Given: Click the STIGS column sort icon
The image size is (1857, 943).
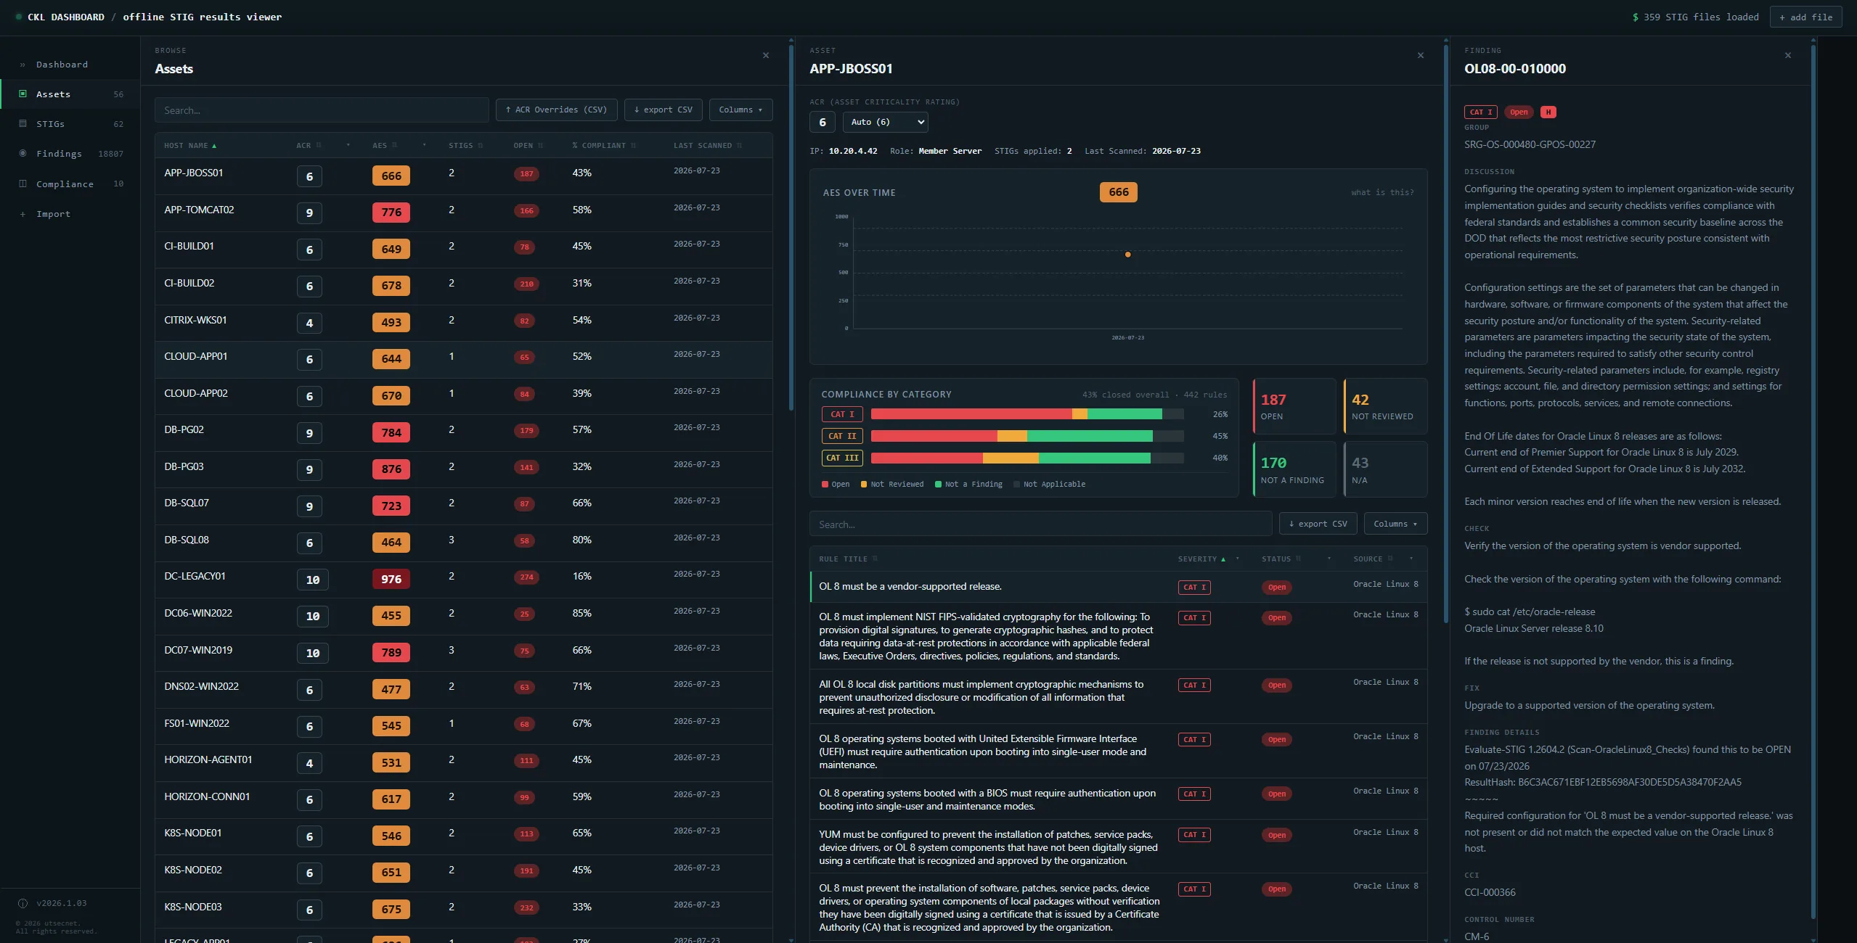Looking at the screenshot, I should tap(481, 146).
